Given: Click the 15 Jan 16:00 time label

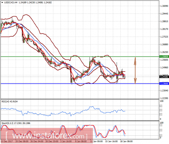Looking at the screenshot, I should [111, 141].
